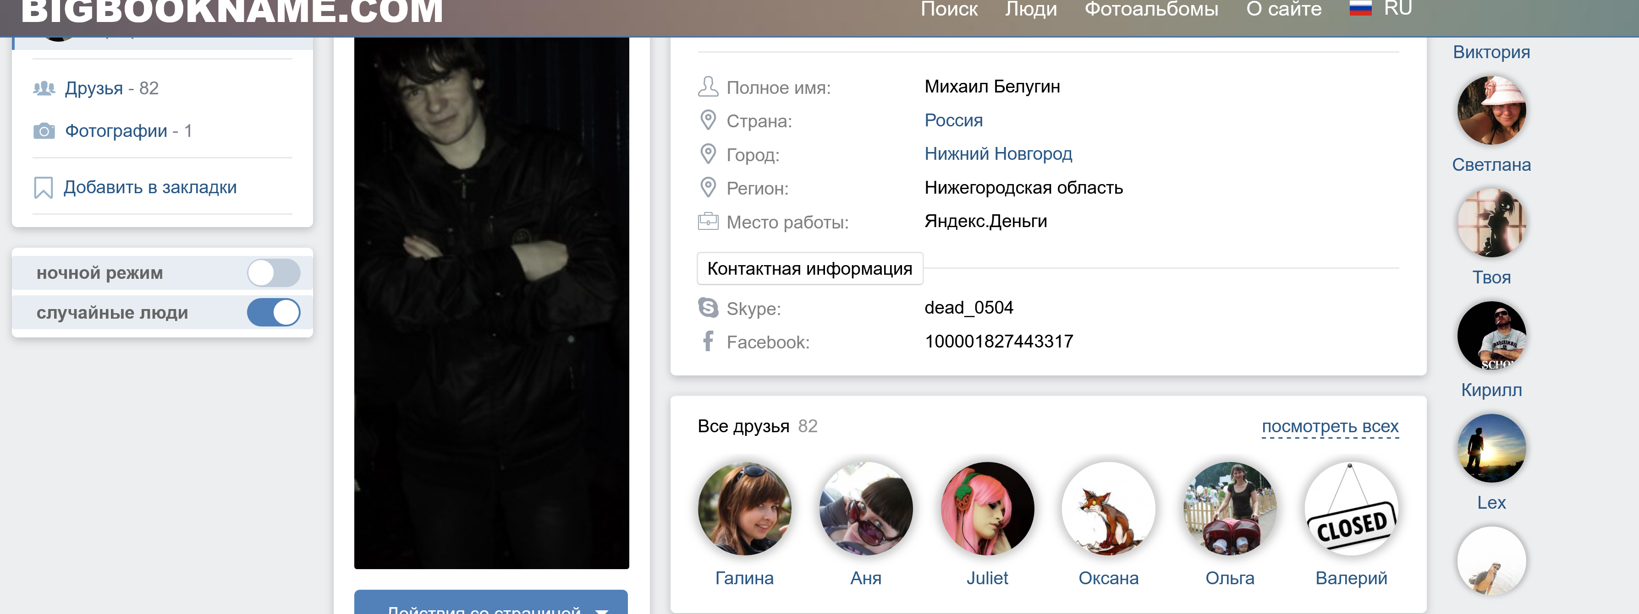Disable the случайные люди switch

point(274,312)
